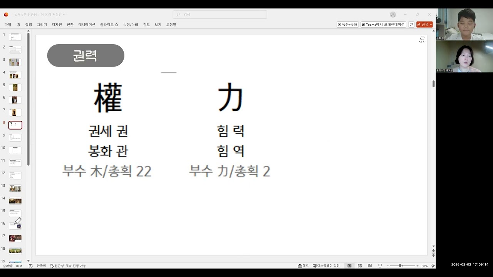Click the text 힘 역

230,151
